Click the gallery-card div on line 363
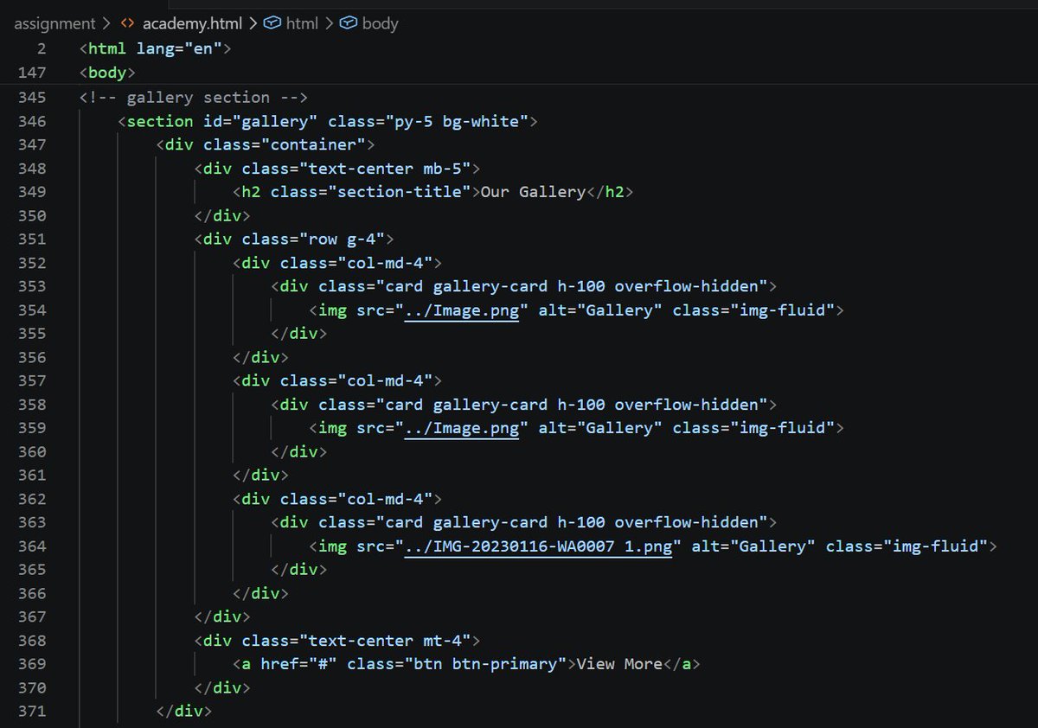The image size is (1038, 728). (x=523, y=522)
